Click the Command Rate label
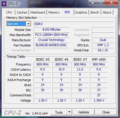This screenshot has height=118, width=120. coord(21,95)
